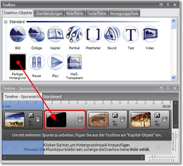Image resolution: width=183 pixels, height=166 pixels.
Task: Select the Farbiger Hintergrund black square
Action: (x=18, y=62)
